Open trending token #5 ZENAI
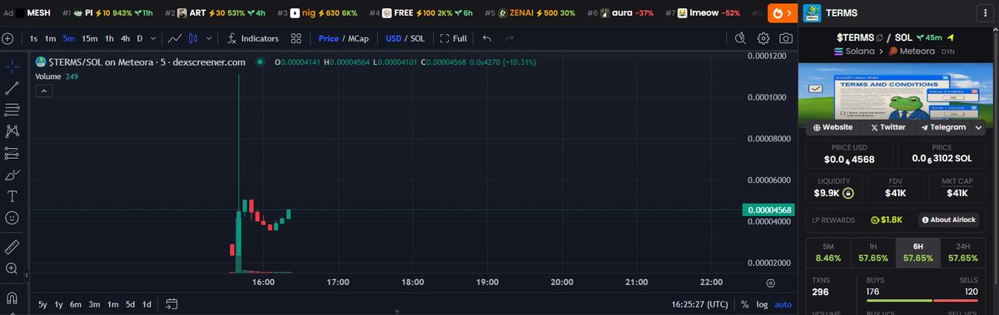This screenshot has width=999, height=315. [x=531, y=13]
